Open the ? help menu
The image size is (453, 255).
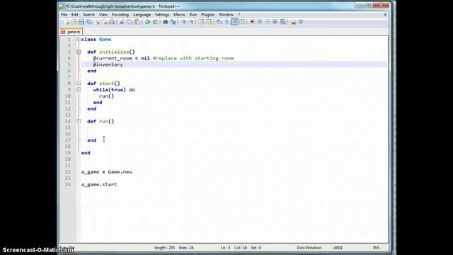(x=239, y=14)
